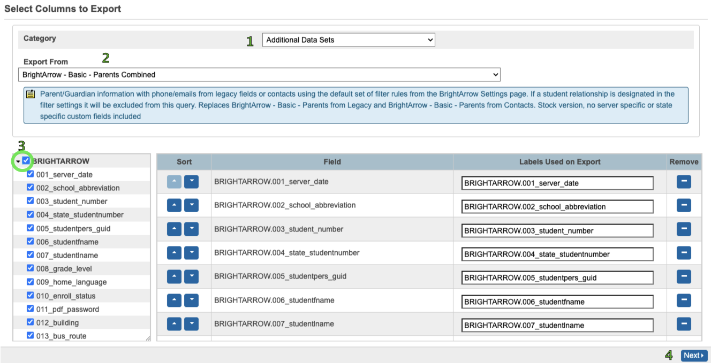Click the Field column header

(x=332, y=161)
